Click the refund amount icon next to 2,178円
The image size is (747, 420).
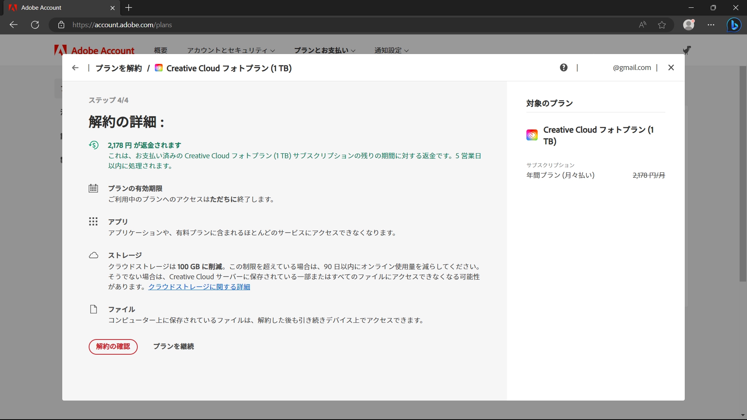tap(93, 145)
